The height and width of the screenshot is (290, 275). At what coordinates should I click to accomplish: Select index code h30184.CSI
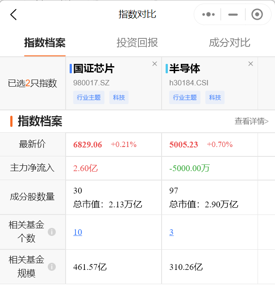click(x=189, y=83)
